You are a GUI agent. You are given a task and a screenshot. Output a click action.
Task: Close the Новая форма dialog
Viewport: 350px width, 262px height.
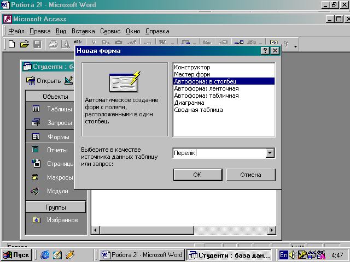[275, 51]
